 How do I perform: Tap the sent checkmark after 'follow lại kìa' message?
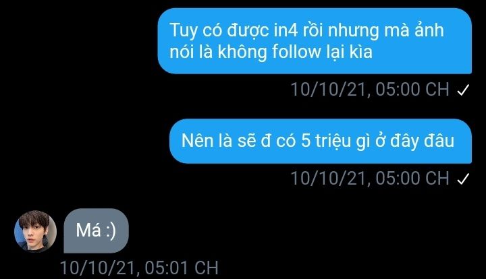463,90
